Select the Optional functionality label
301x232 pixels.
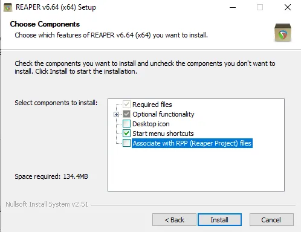pos(163,114)
